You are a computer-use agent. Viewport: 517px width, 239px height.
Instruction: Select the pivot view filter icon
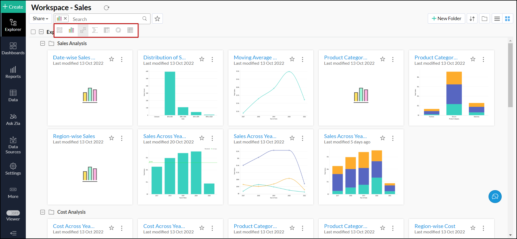pyautogui.click(x=107, y=30)
